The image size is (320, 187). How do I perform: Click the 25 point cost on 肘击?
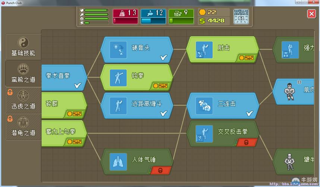(247, 58)
